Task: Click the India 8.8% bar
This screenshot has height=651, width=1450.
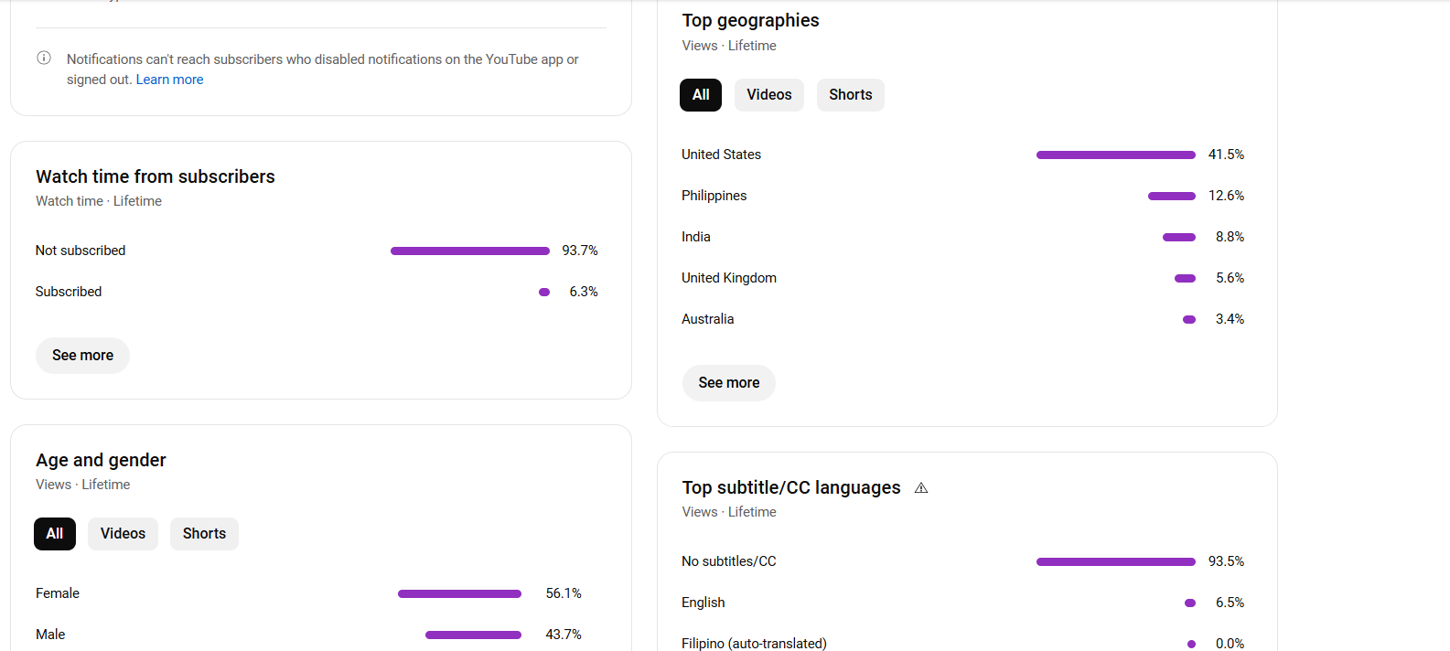Action: pos(1179,238)
